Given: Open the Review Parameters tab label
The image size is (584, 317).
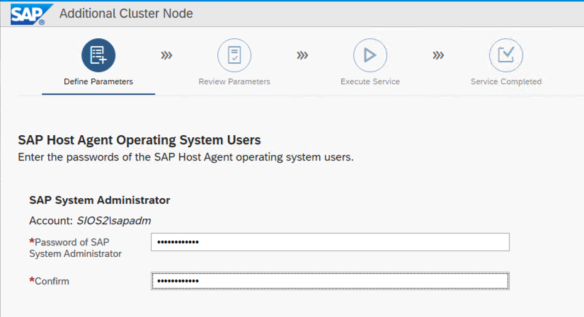Looking at the screenshot, I should (234, 81).
